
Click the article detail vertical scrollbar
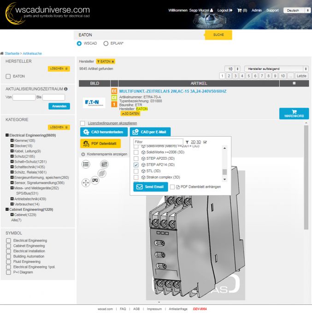306,178
